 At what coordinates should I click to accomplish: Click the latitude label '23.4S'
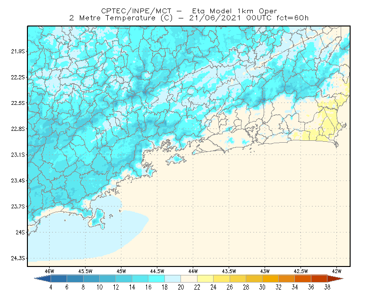coord(17,180)
